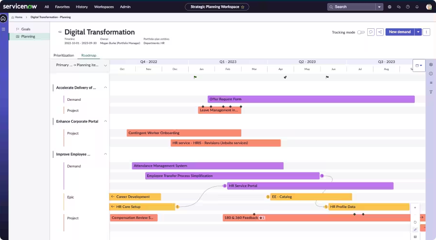This screenshot has height=240, width=436.
Task: Click the share icon beside New demand
Action: 380,32
